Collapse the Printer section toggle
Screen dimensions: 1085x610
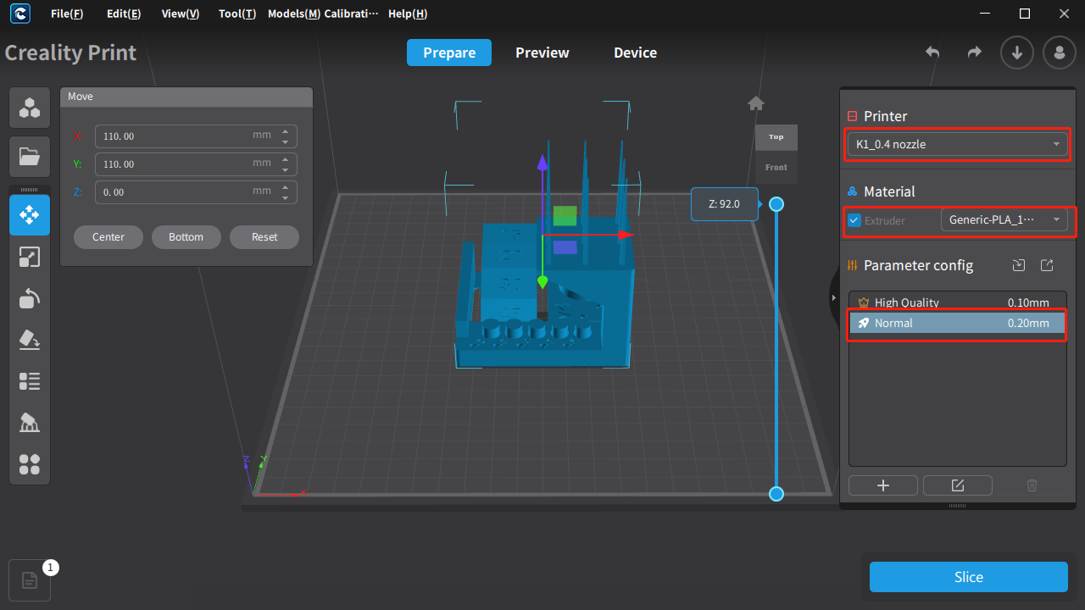853,116
